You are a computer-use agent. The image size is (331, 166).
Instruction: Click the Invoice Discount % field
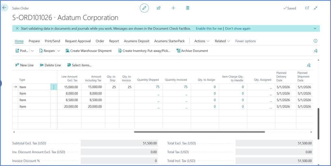pos(119,161)
